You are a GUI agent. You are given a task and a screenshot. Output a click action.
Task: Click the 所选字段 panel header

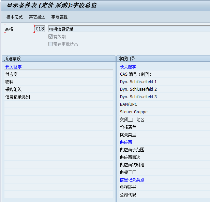coord(59,59)
